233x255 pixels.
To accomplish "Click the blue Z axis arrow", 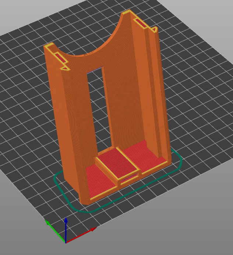I will coord(66,230).
